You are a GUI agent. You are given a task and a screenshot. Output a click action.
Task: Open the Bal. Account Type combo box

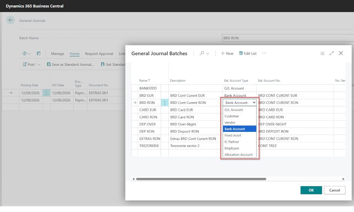[x=240, y=102]
